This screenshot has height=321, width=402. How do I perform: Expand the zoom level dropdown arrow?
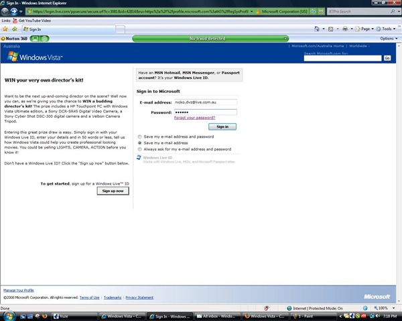[x=393, y=308]
